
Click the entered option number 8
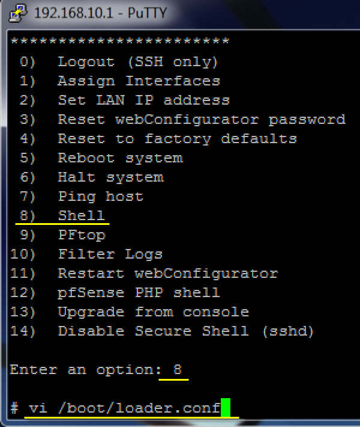coord(177,369)
